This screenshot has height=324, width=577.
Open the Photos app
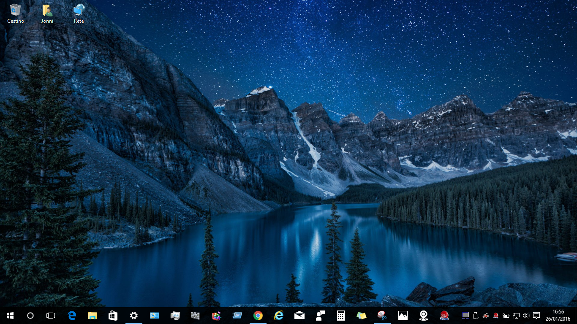402,315
